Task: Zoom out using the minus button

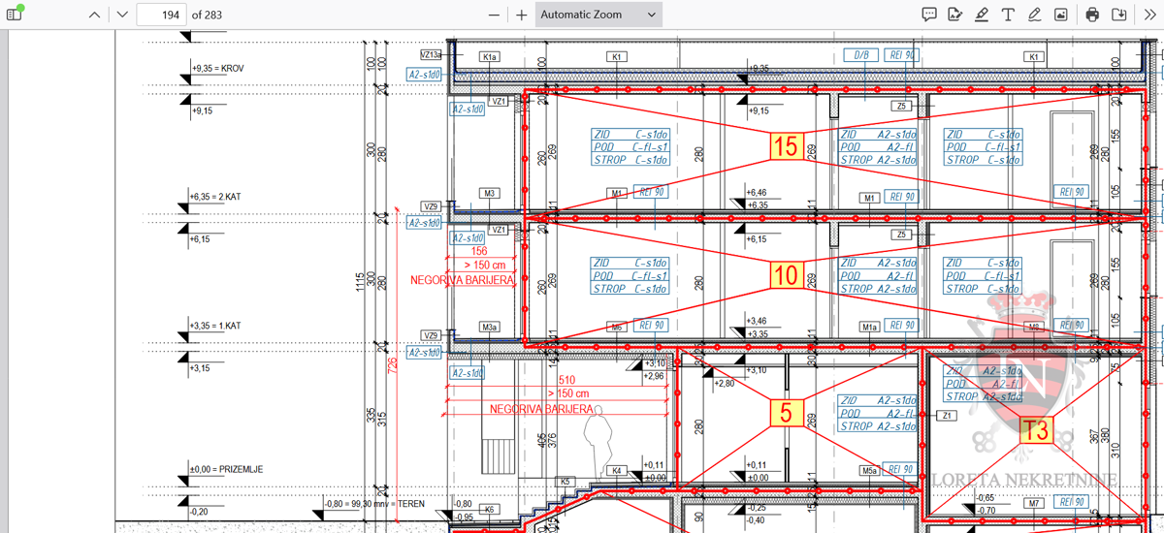Action: click(495, 15)
